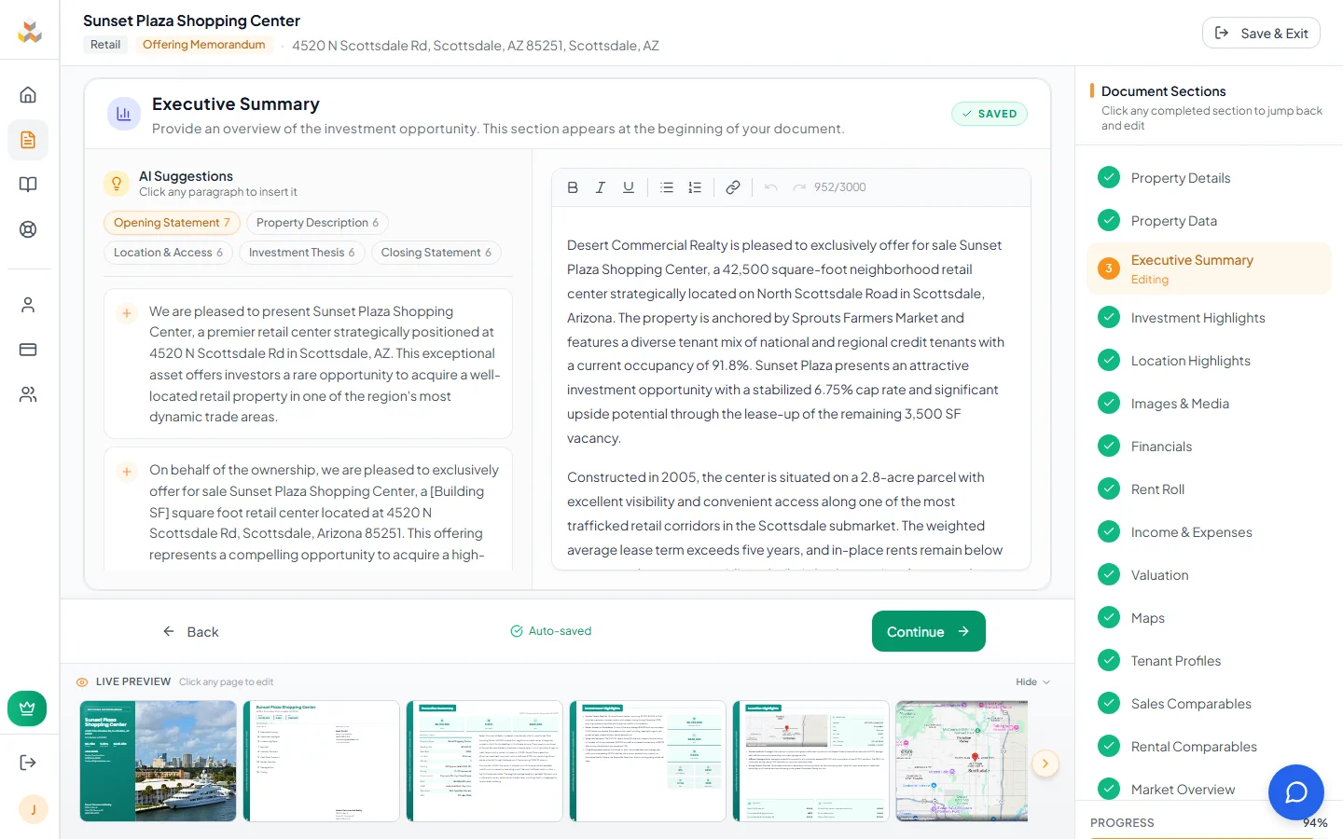The height and width of the screenshot is (839, 1343).
Task: Select the Opening Statement suggestion chip
Action: click(172, 223)
